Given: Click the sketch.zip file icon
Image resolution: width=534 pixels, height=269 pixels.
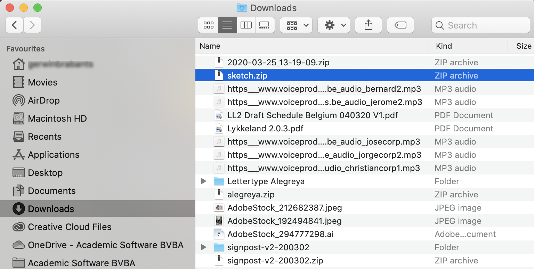Looking at the screenshot, I should click(x=219, y=75).
